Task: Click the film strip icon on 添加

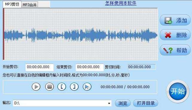Action: [x=168, y=21]
